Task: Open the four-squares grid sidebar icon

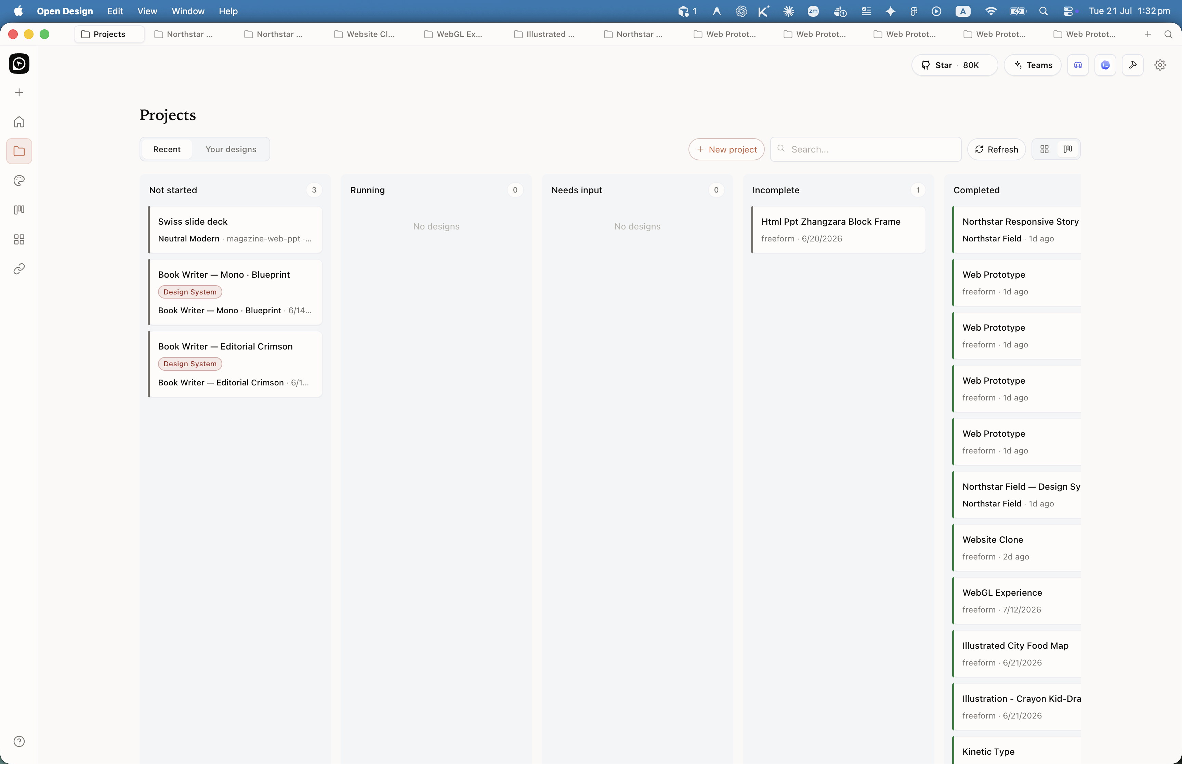Action: point(19,240)
